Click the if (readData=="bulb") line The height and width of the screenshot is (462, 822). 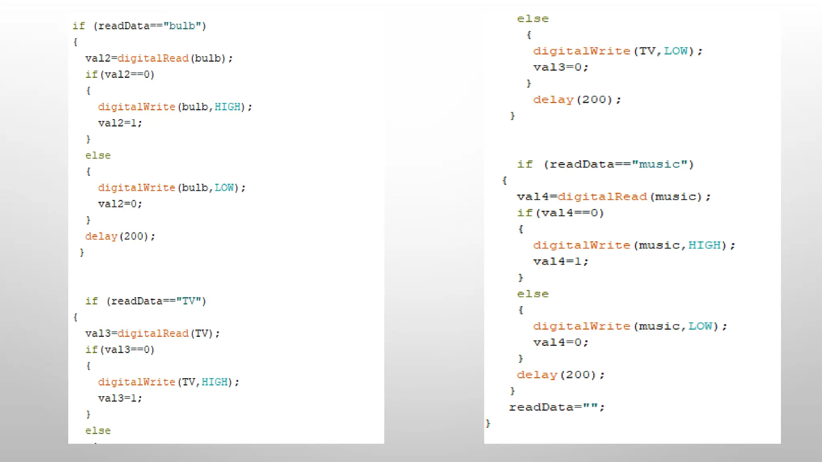tap(139, 26)
